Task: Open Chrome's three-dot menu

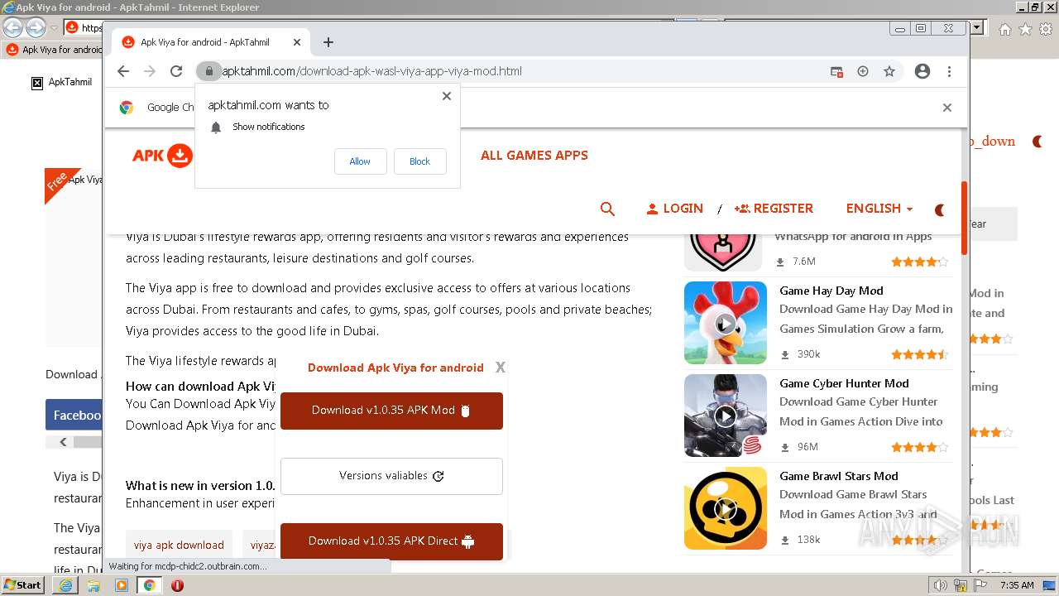Action: tap(949, 71)
